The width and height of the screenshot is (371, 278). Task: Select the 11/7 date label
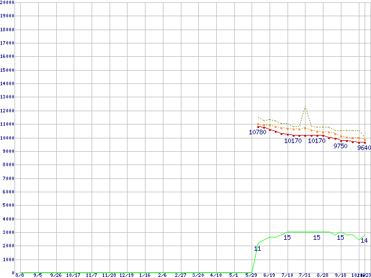pyautogui.click(x=91, y=275)
